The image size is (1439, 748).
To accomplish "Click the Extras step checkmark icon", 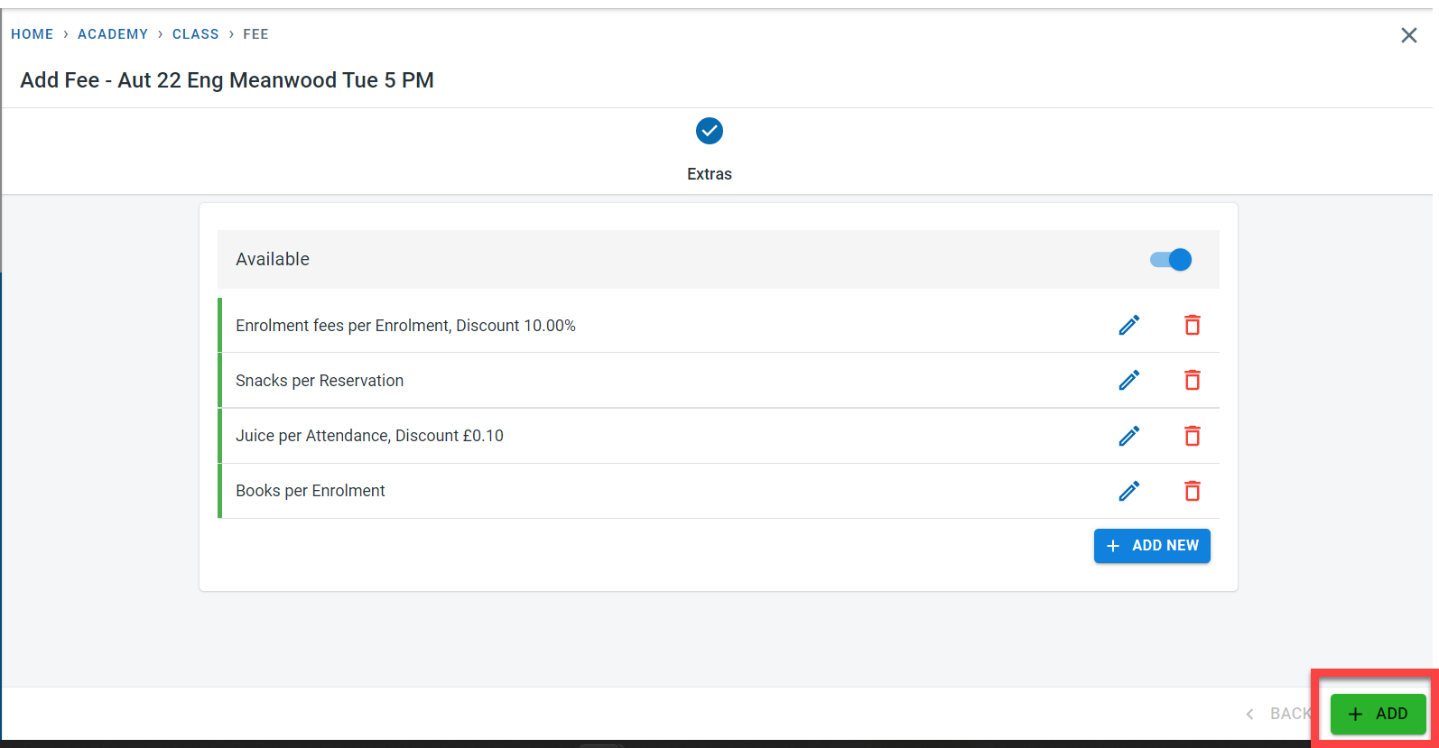I will coord(709,132).
